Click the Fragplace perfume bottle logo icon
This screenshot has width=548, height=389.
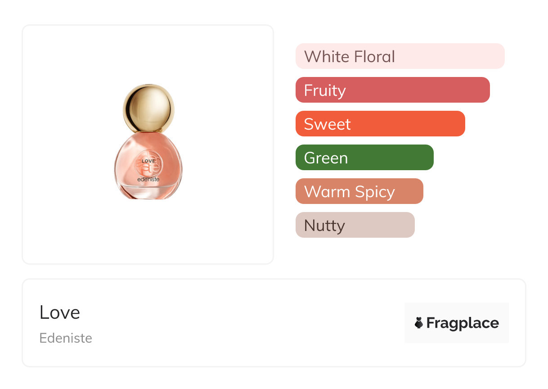419,323
